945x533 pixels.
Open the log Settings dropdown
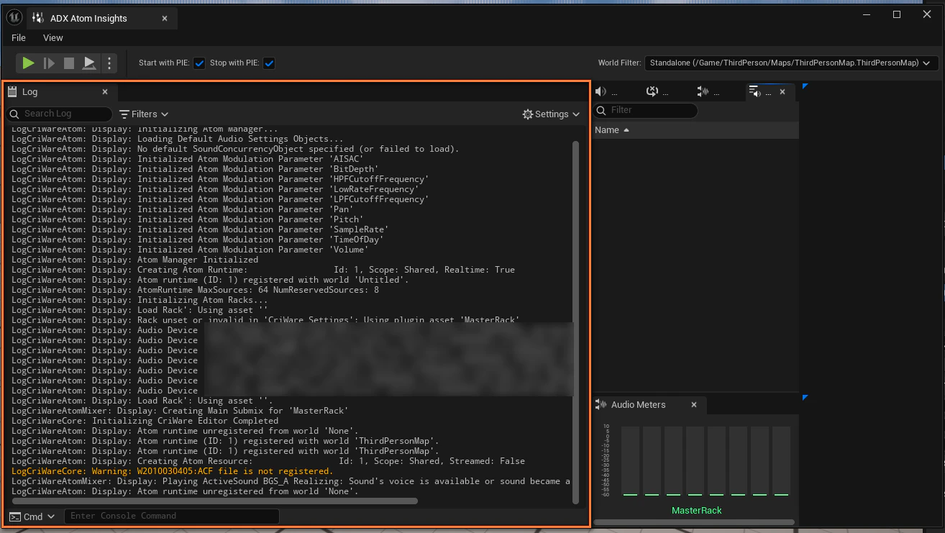tap(551, 114)
